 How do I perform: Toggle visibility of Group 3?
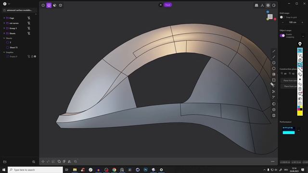pyautogui.click(x=29, y=28)
